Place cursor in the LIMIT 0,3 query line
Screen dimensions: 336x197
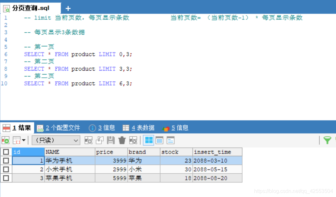[x=78, y=54]
